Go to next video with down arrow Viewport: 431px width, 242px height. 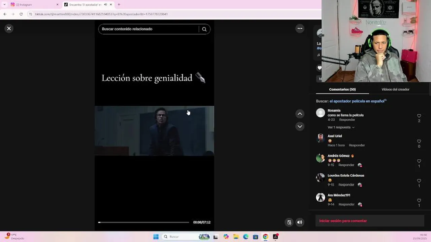300,126
